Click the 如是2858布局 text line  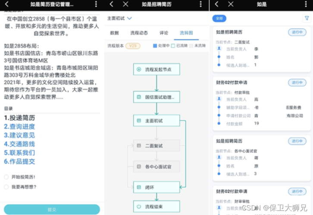[x=22, y=46]
